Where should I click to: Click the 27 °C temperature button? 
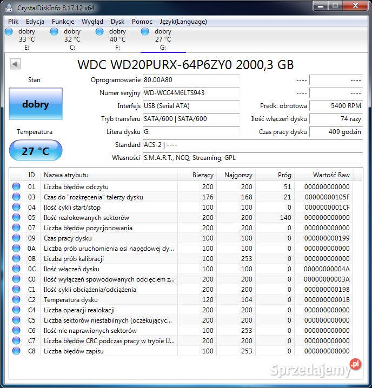[36, 151]
